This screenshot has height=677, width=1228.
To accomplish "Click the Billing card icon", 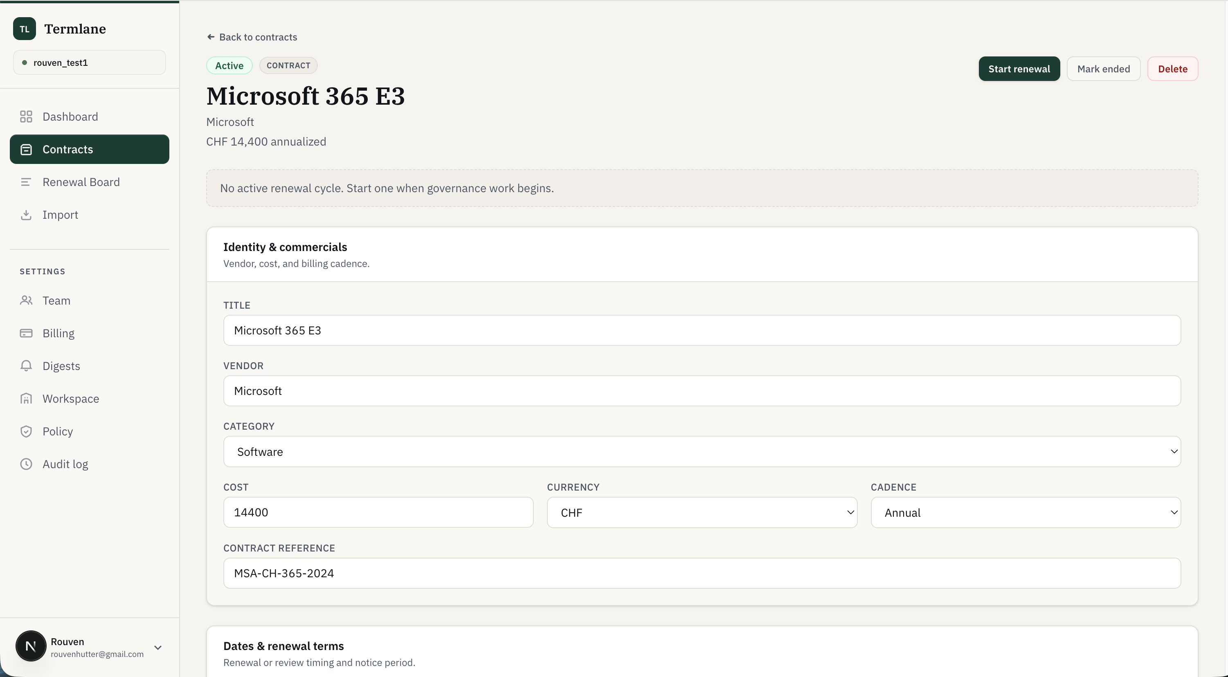I will coord(26,333).
